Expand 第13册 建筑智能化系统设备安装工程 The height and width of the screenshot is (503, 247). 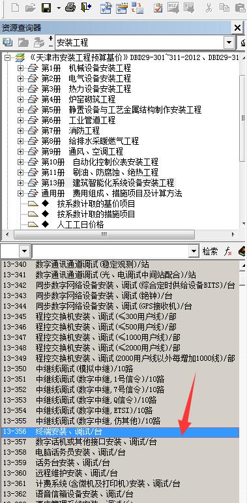click(20, 183)
